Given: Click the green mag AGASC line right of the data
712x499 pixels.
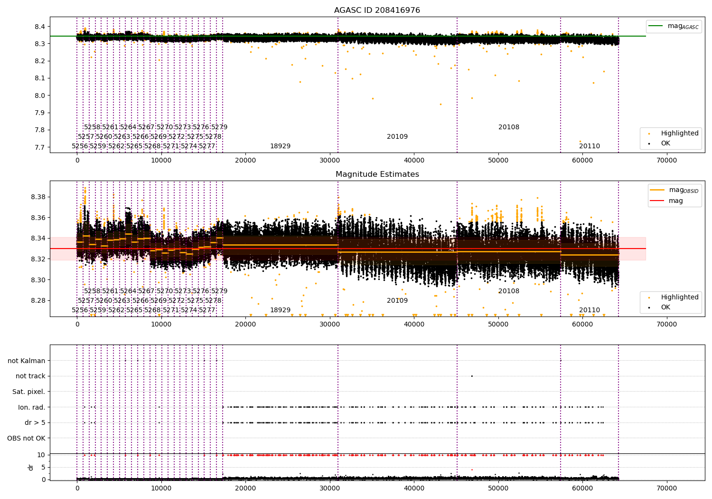Looking at the screenshot, I should point(632,36).
